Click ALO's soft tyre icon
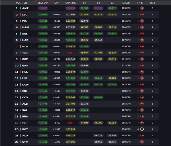 [x=142, y=135]
